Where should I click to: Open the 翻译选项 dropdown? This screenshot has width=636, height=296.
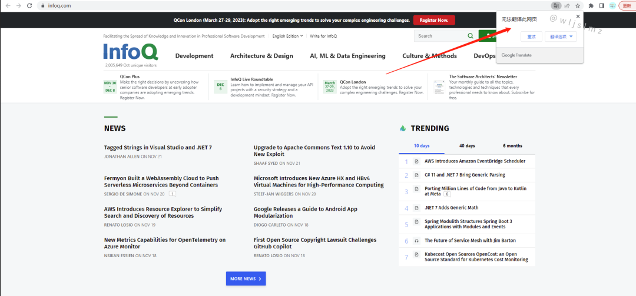point(561,36)
